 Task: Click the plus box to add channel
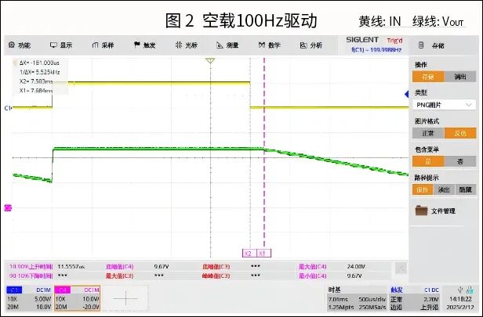[x=125, y=298]
